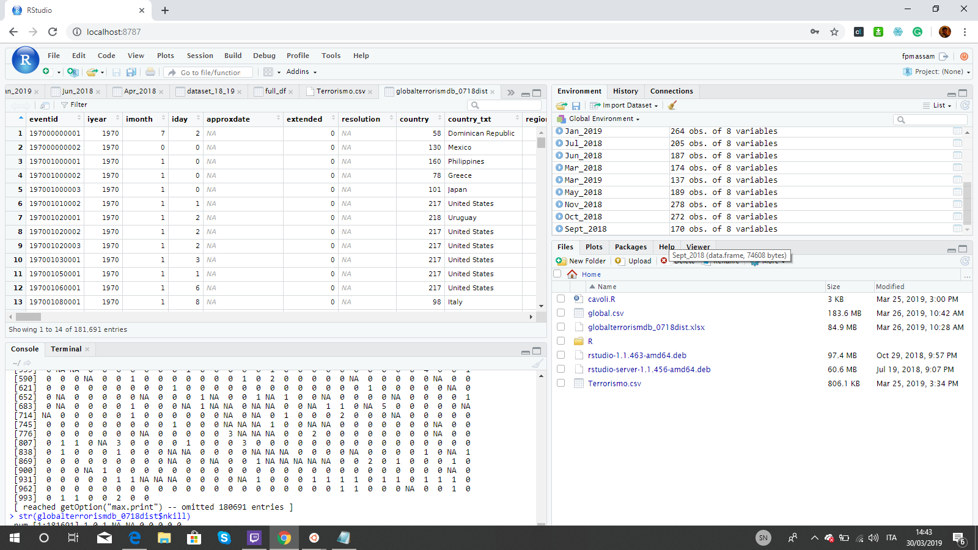This screenshot has height=550, width=978.
Task: Open the Project (None) dropdown
Action: pyautogui.click(x=936, y=71)
